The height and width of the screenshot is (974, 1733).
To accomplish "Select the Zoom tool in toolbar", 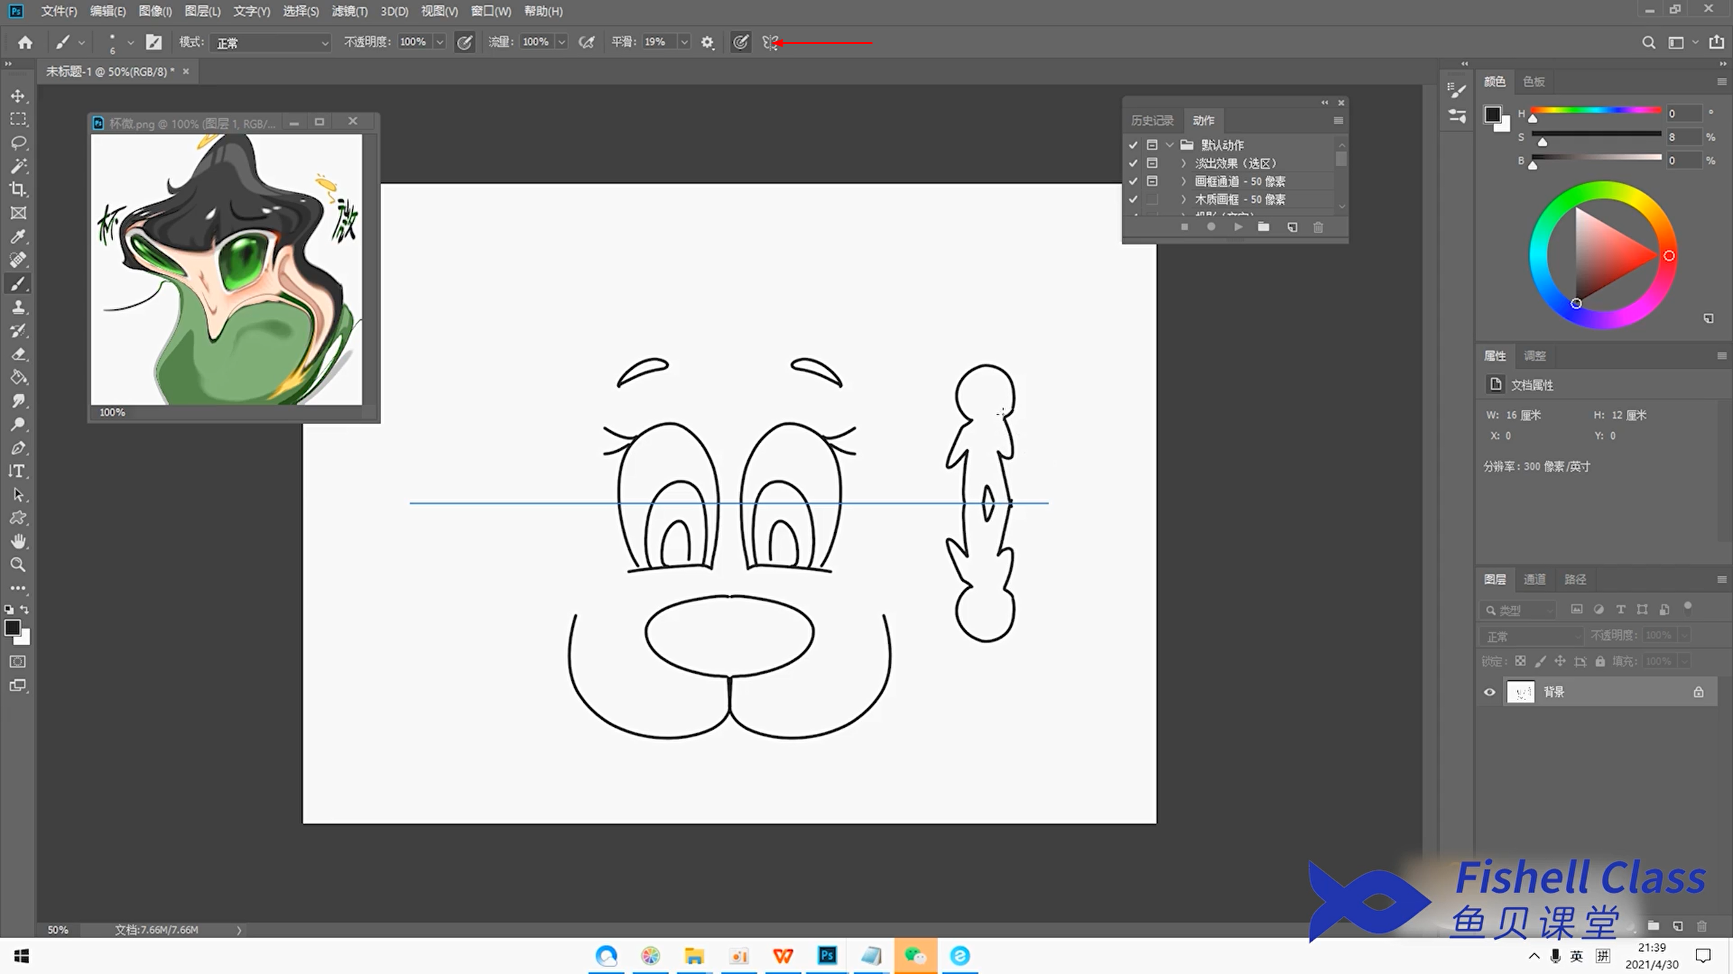I will tap(18, 565).
